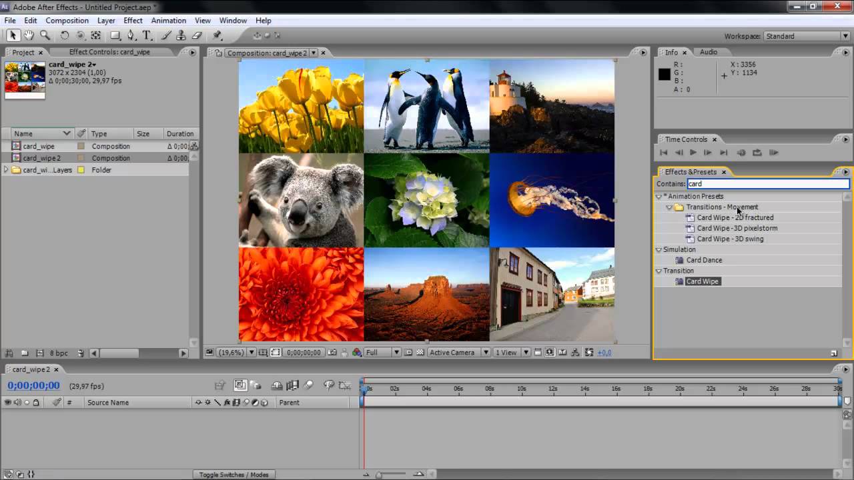Toggle mask visibility in viewer

pos(276,352)
